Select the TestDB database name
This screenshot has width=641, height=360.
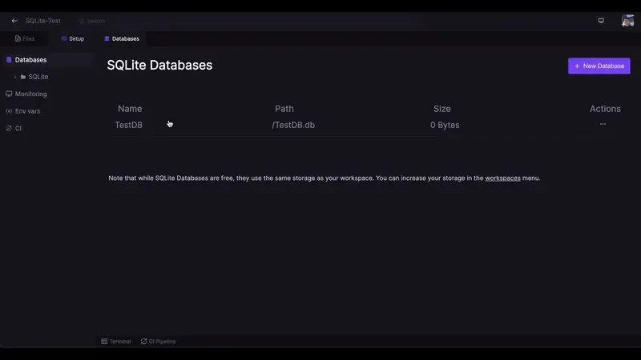[128, 125]
